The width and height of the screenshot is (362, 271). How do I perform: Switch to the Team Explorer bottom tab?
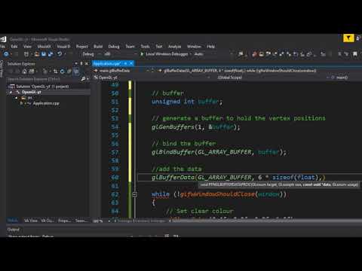(x=81, y=221)
